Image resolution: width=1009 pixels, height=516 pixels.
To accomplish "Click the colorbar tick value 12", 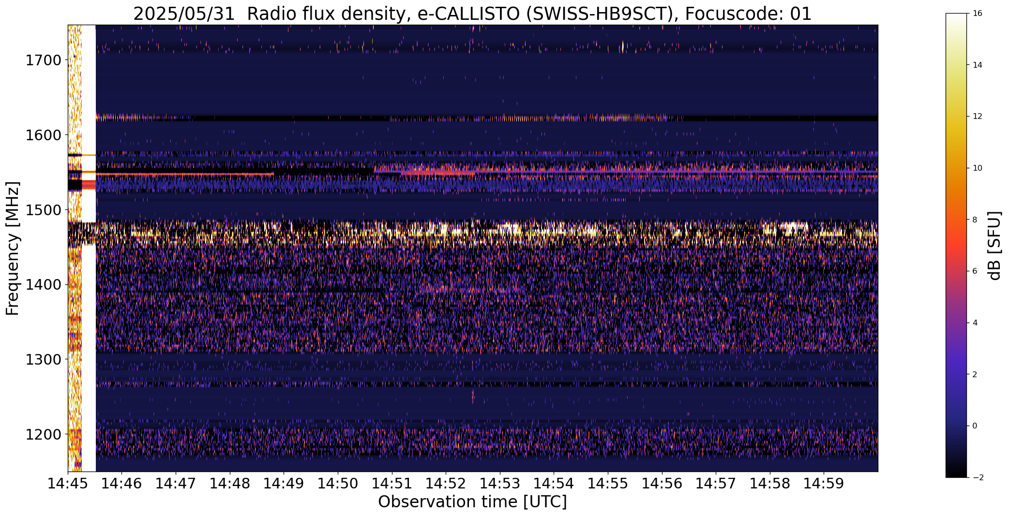I will click(977, 117).
